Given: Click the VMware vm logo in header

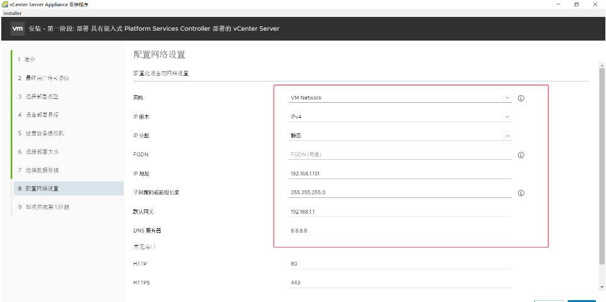Looking at the screenshot, I should tap(18, 29).
